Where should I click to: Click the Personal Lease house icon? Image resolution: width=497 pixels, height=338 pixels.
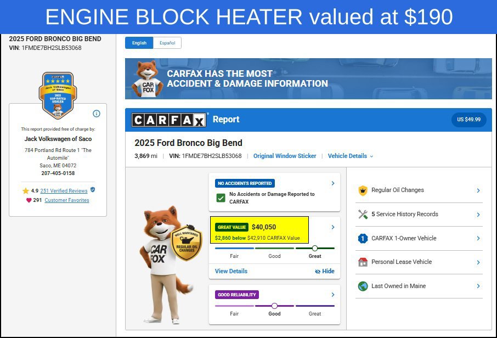363,262
